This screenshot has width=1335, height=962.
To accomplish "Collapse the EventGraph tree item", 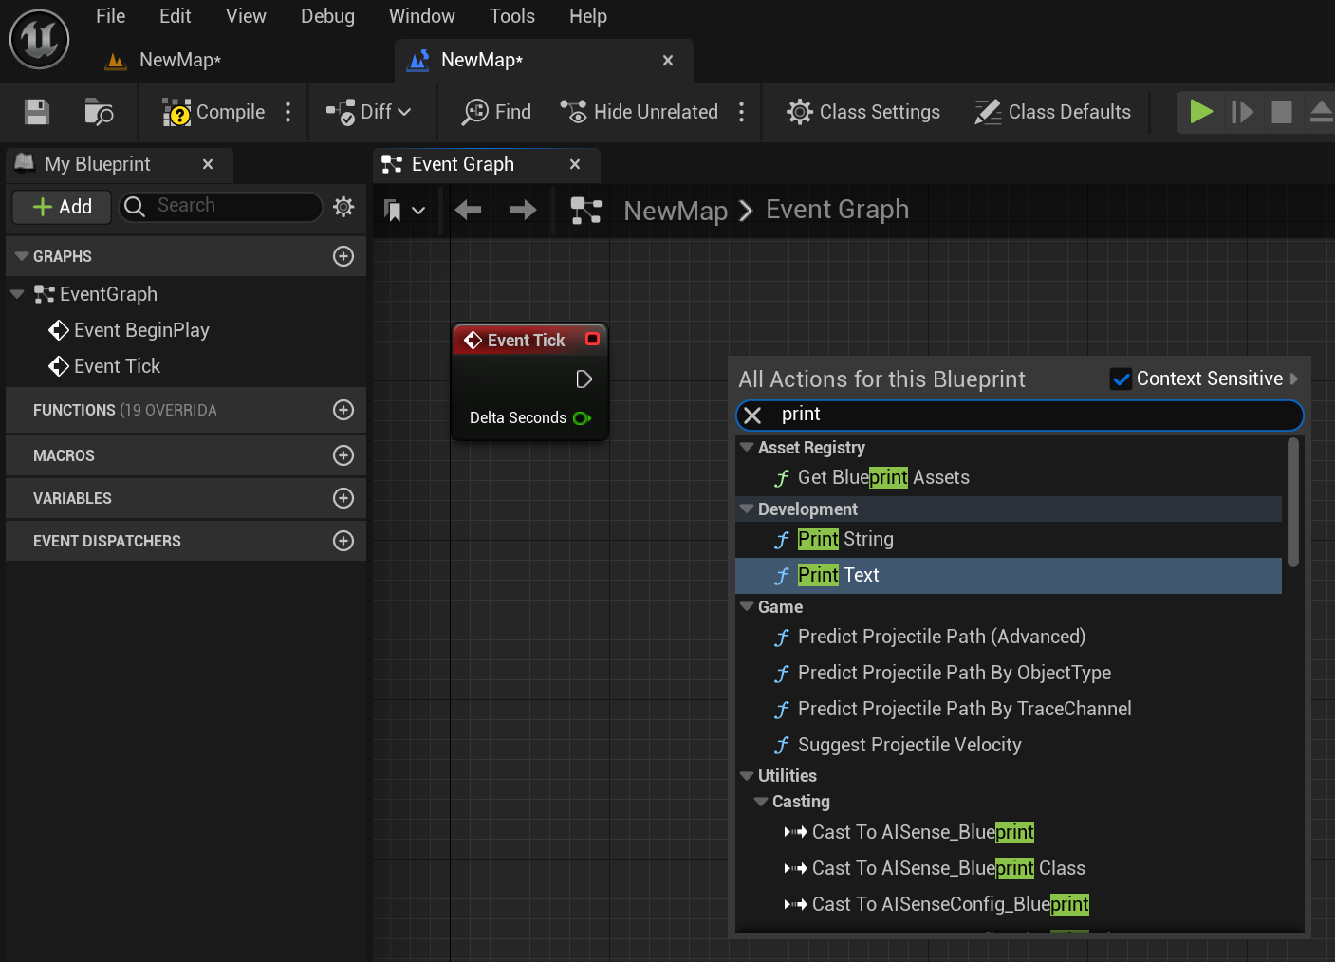I will 17,294.
